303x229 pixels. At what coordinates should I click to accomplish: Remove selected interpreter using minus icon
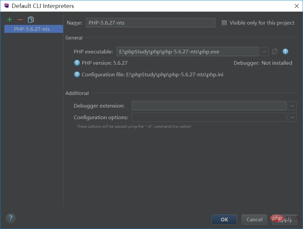pos(20,20)
